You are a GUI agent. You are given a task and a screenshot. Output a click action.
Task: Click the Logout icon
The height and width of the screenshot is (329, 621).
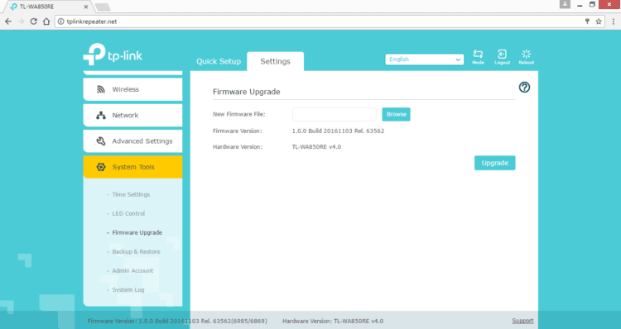pos(502,55)
